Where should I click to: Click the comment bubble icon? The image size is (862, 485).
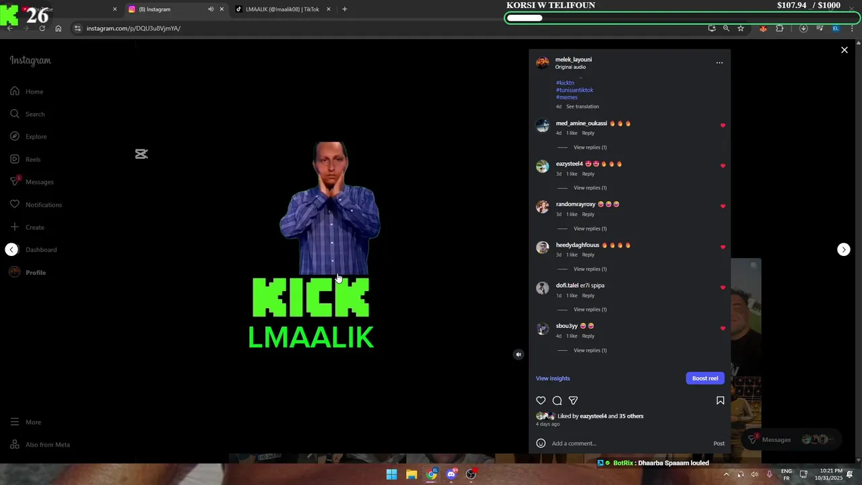[x=557, y=400]
